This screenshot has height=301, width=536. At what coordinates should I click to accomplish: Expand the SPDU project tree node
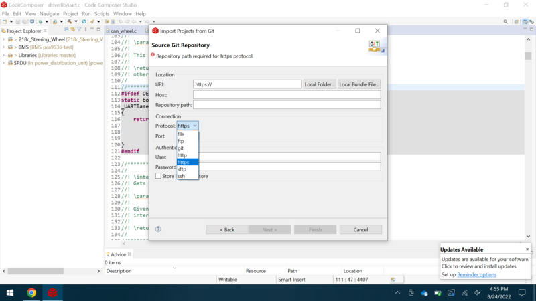4,63
